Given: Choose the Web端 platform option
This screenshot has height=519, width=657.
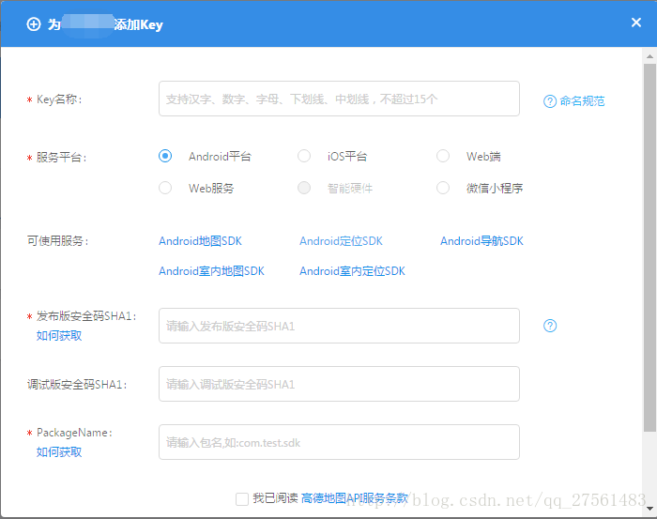Looking at the screenshot, I should [x=443, y=156].
